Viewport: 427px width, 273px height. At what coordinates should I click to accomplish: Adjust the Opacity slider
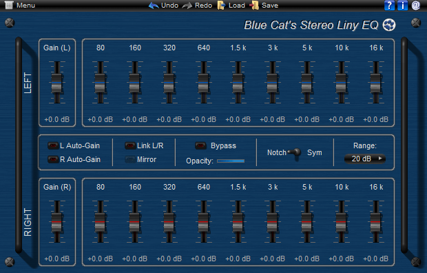231,161
